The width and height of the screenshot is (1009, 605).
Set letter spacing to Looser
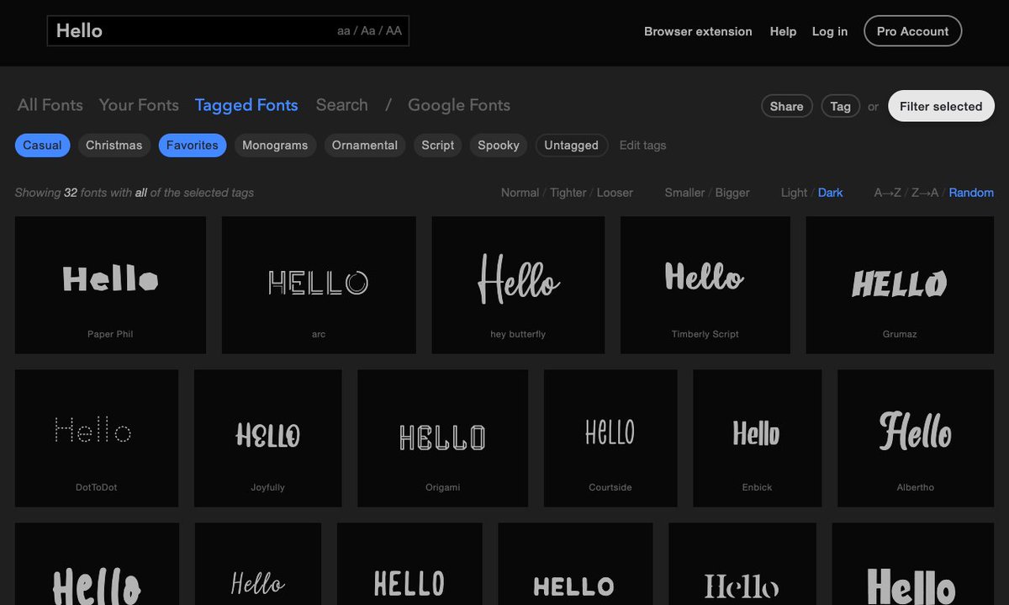(615, 193)
